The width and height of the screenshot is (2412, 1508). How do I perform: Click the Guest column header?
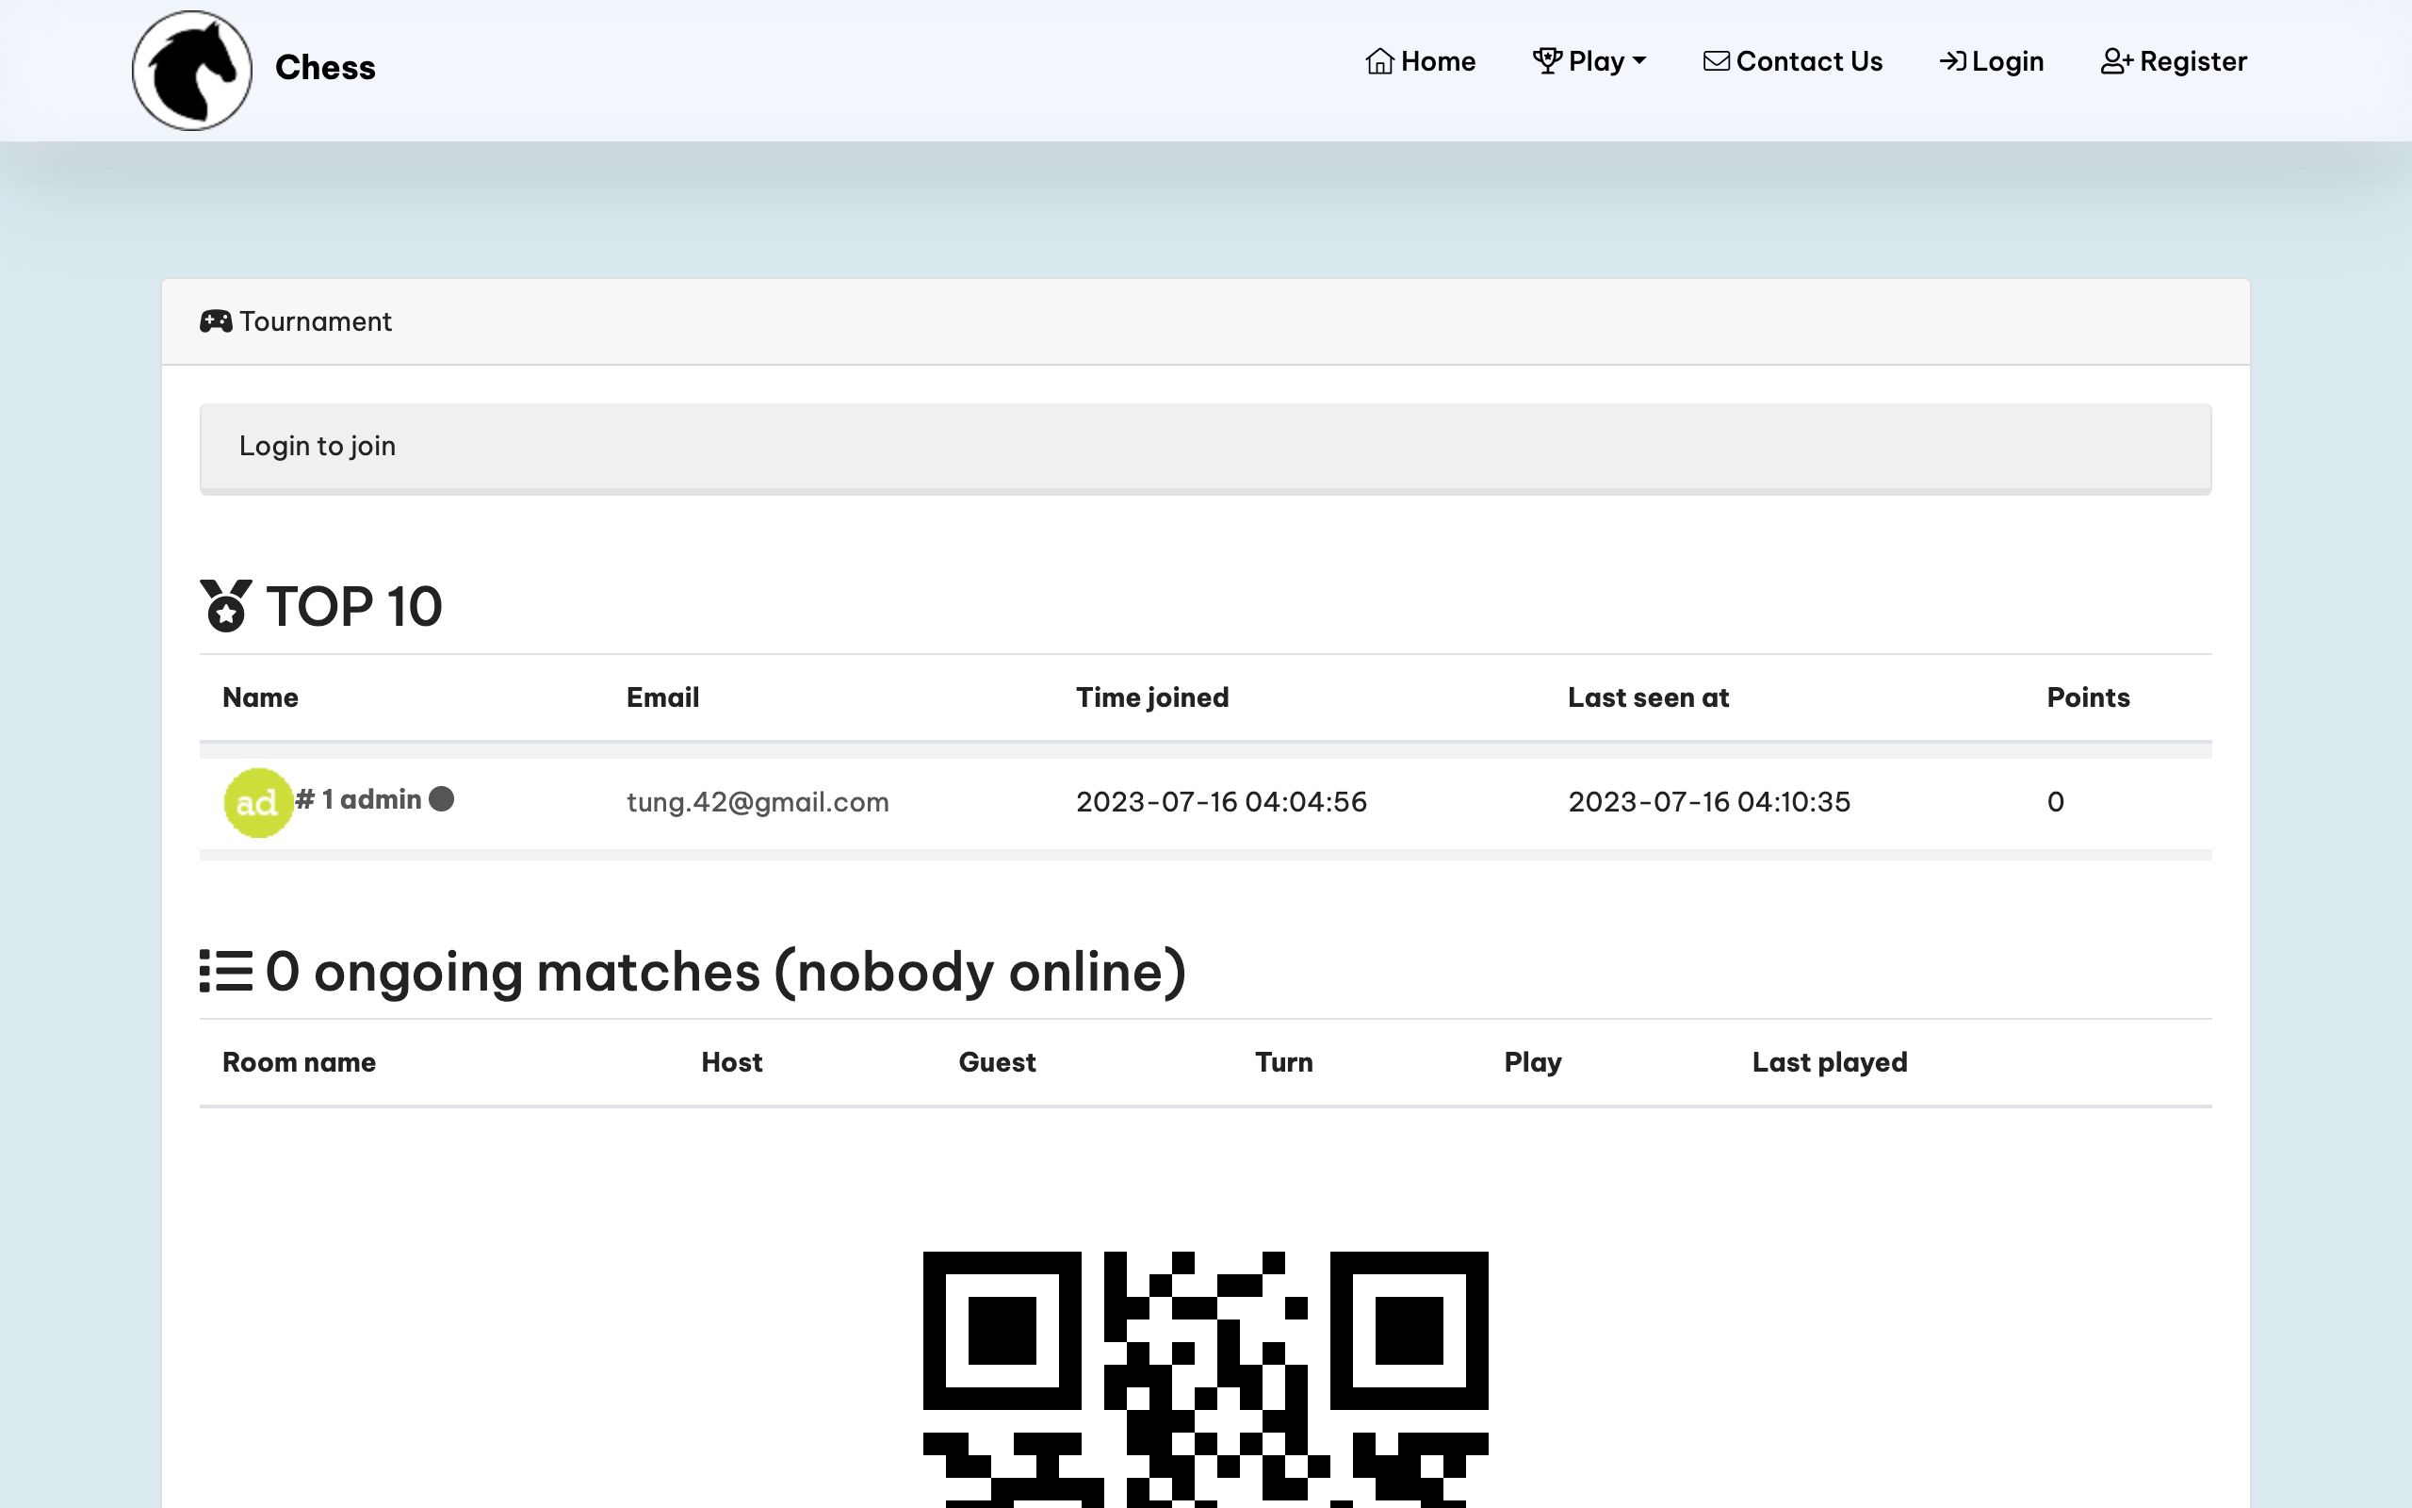click(x=997, y=1062)
